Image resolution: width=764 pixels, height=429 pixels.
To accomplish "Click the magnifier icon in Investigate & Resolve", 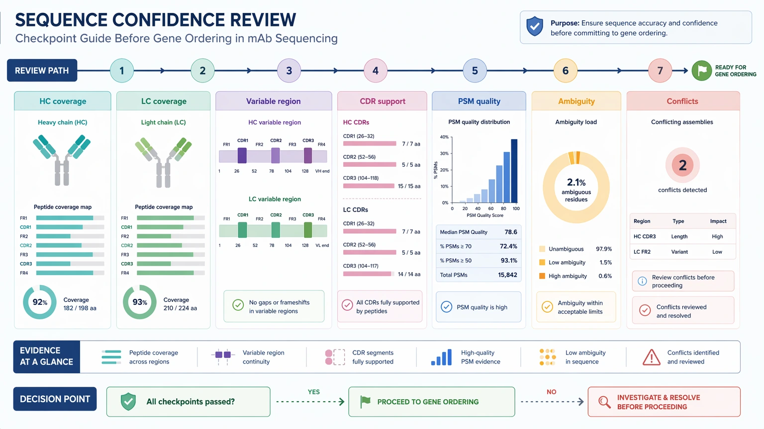I will [x=604, y=402].
